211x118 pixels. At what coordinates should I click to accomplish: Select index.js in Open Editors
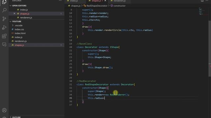click(x=24, y=10)
